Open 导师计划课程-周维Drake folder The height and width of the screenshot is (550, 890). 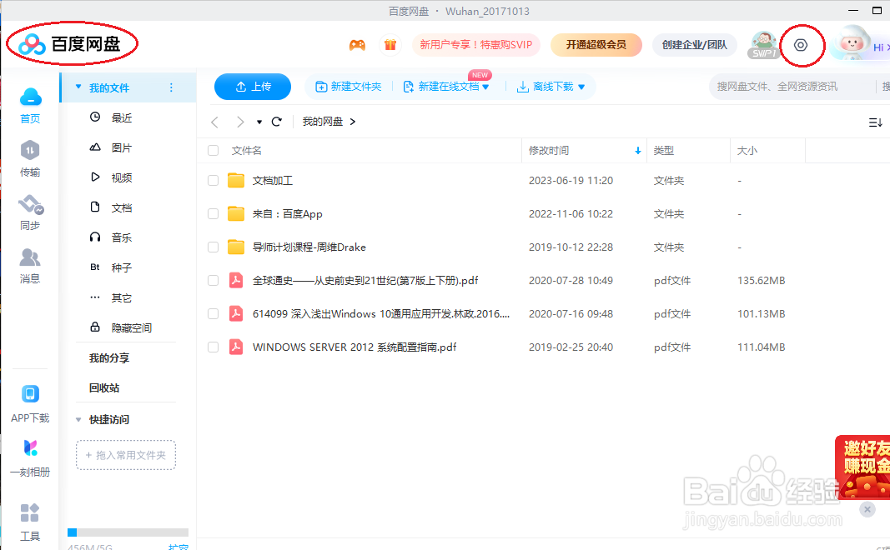309,247
